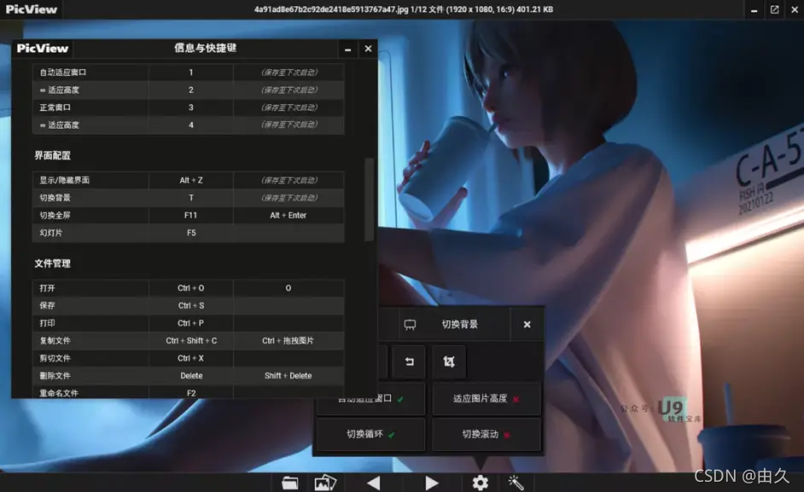This screenshot has width=804, height=492.
Task: Click the Ctrl + Shift + C shortcut cell
Action: coord(190,340)
